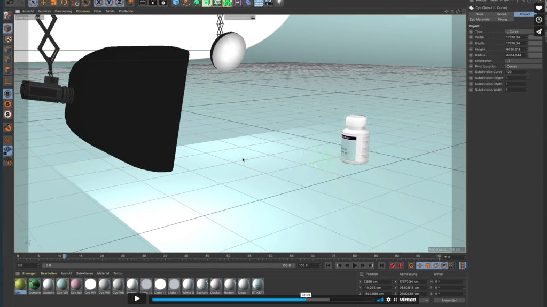Click the camera object icon in toolbar
The image size is (547, 307).
(269, 3)
